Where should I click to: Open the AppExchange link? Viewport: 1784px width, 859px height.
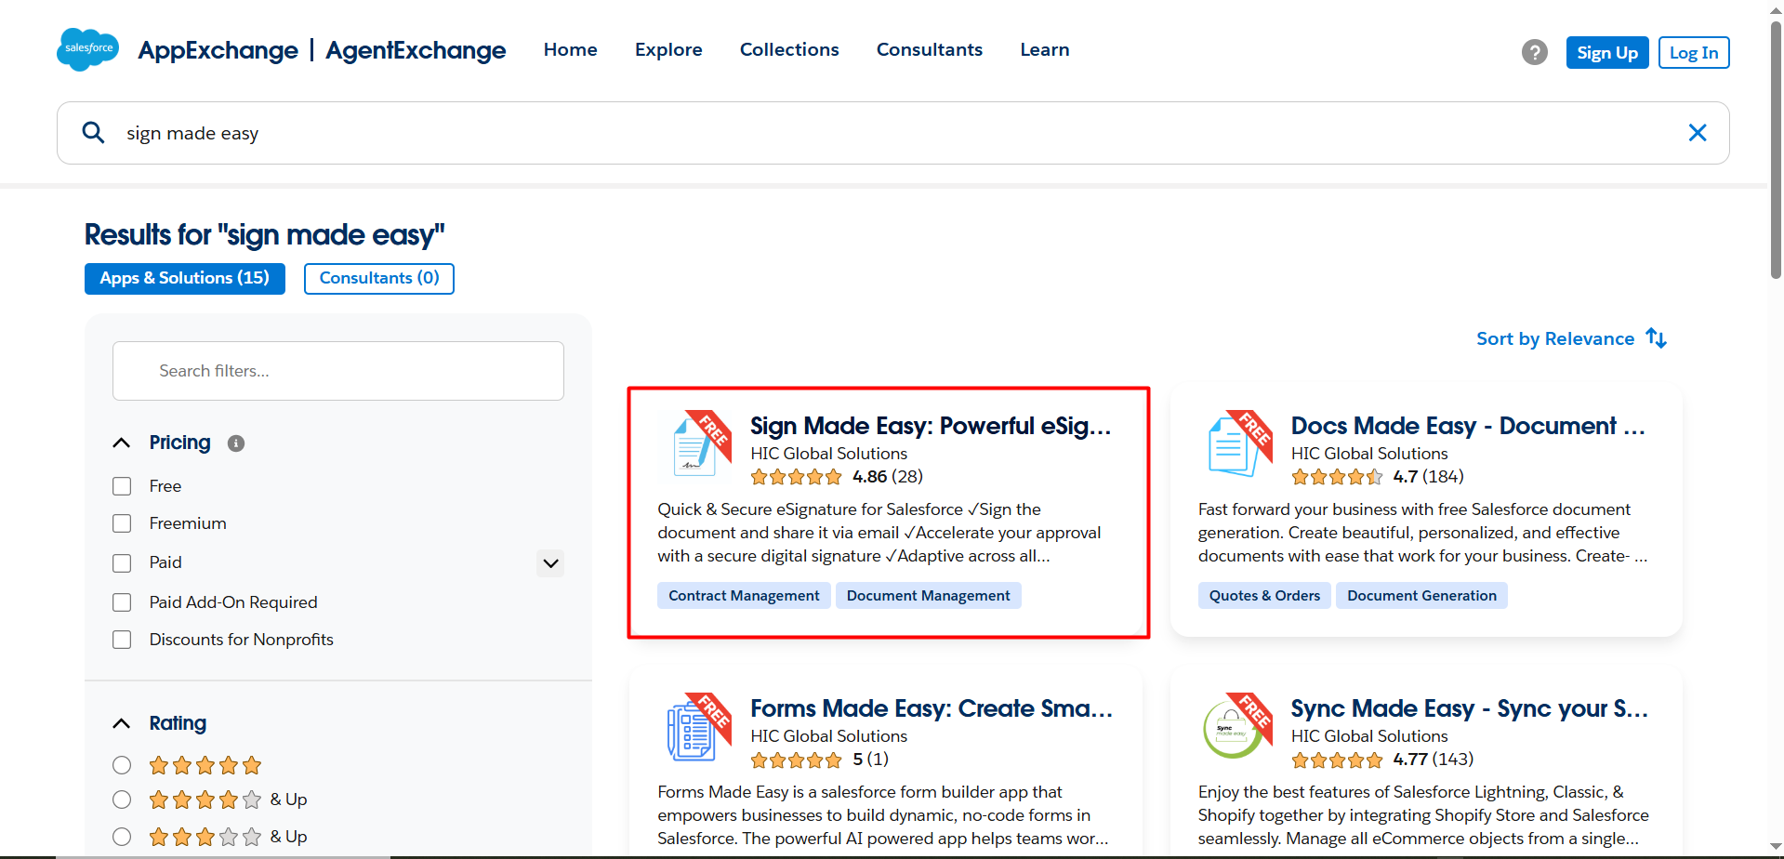(x=218, y=50)
